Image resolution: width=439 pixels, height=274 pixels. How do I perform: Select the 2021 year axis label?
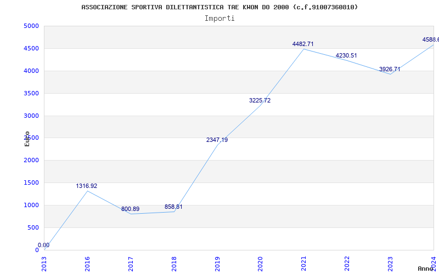[x=304, y=264]
